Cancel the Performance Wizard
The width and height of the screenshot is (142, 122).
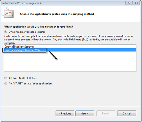pyautogui.click(x=127, y=113)
